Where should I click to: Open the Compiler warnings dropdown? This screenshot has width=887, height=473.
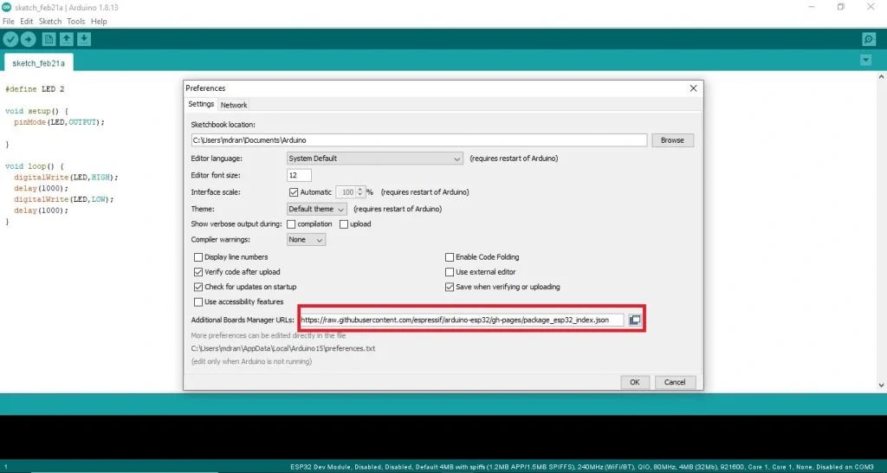pos(306,240)
